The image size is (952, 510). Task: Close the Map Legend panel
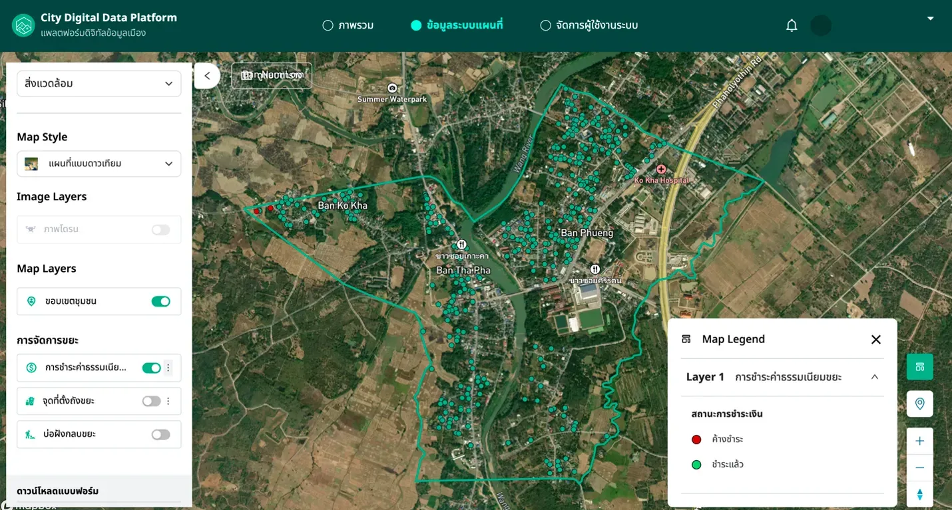pos(876,340)
